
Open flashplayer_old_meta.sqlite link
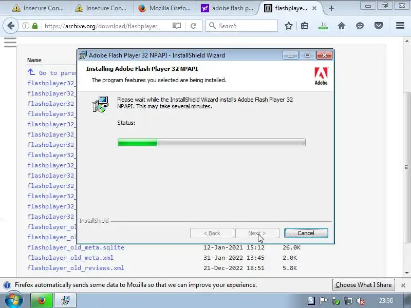tap(76, 247)
